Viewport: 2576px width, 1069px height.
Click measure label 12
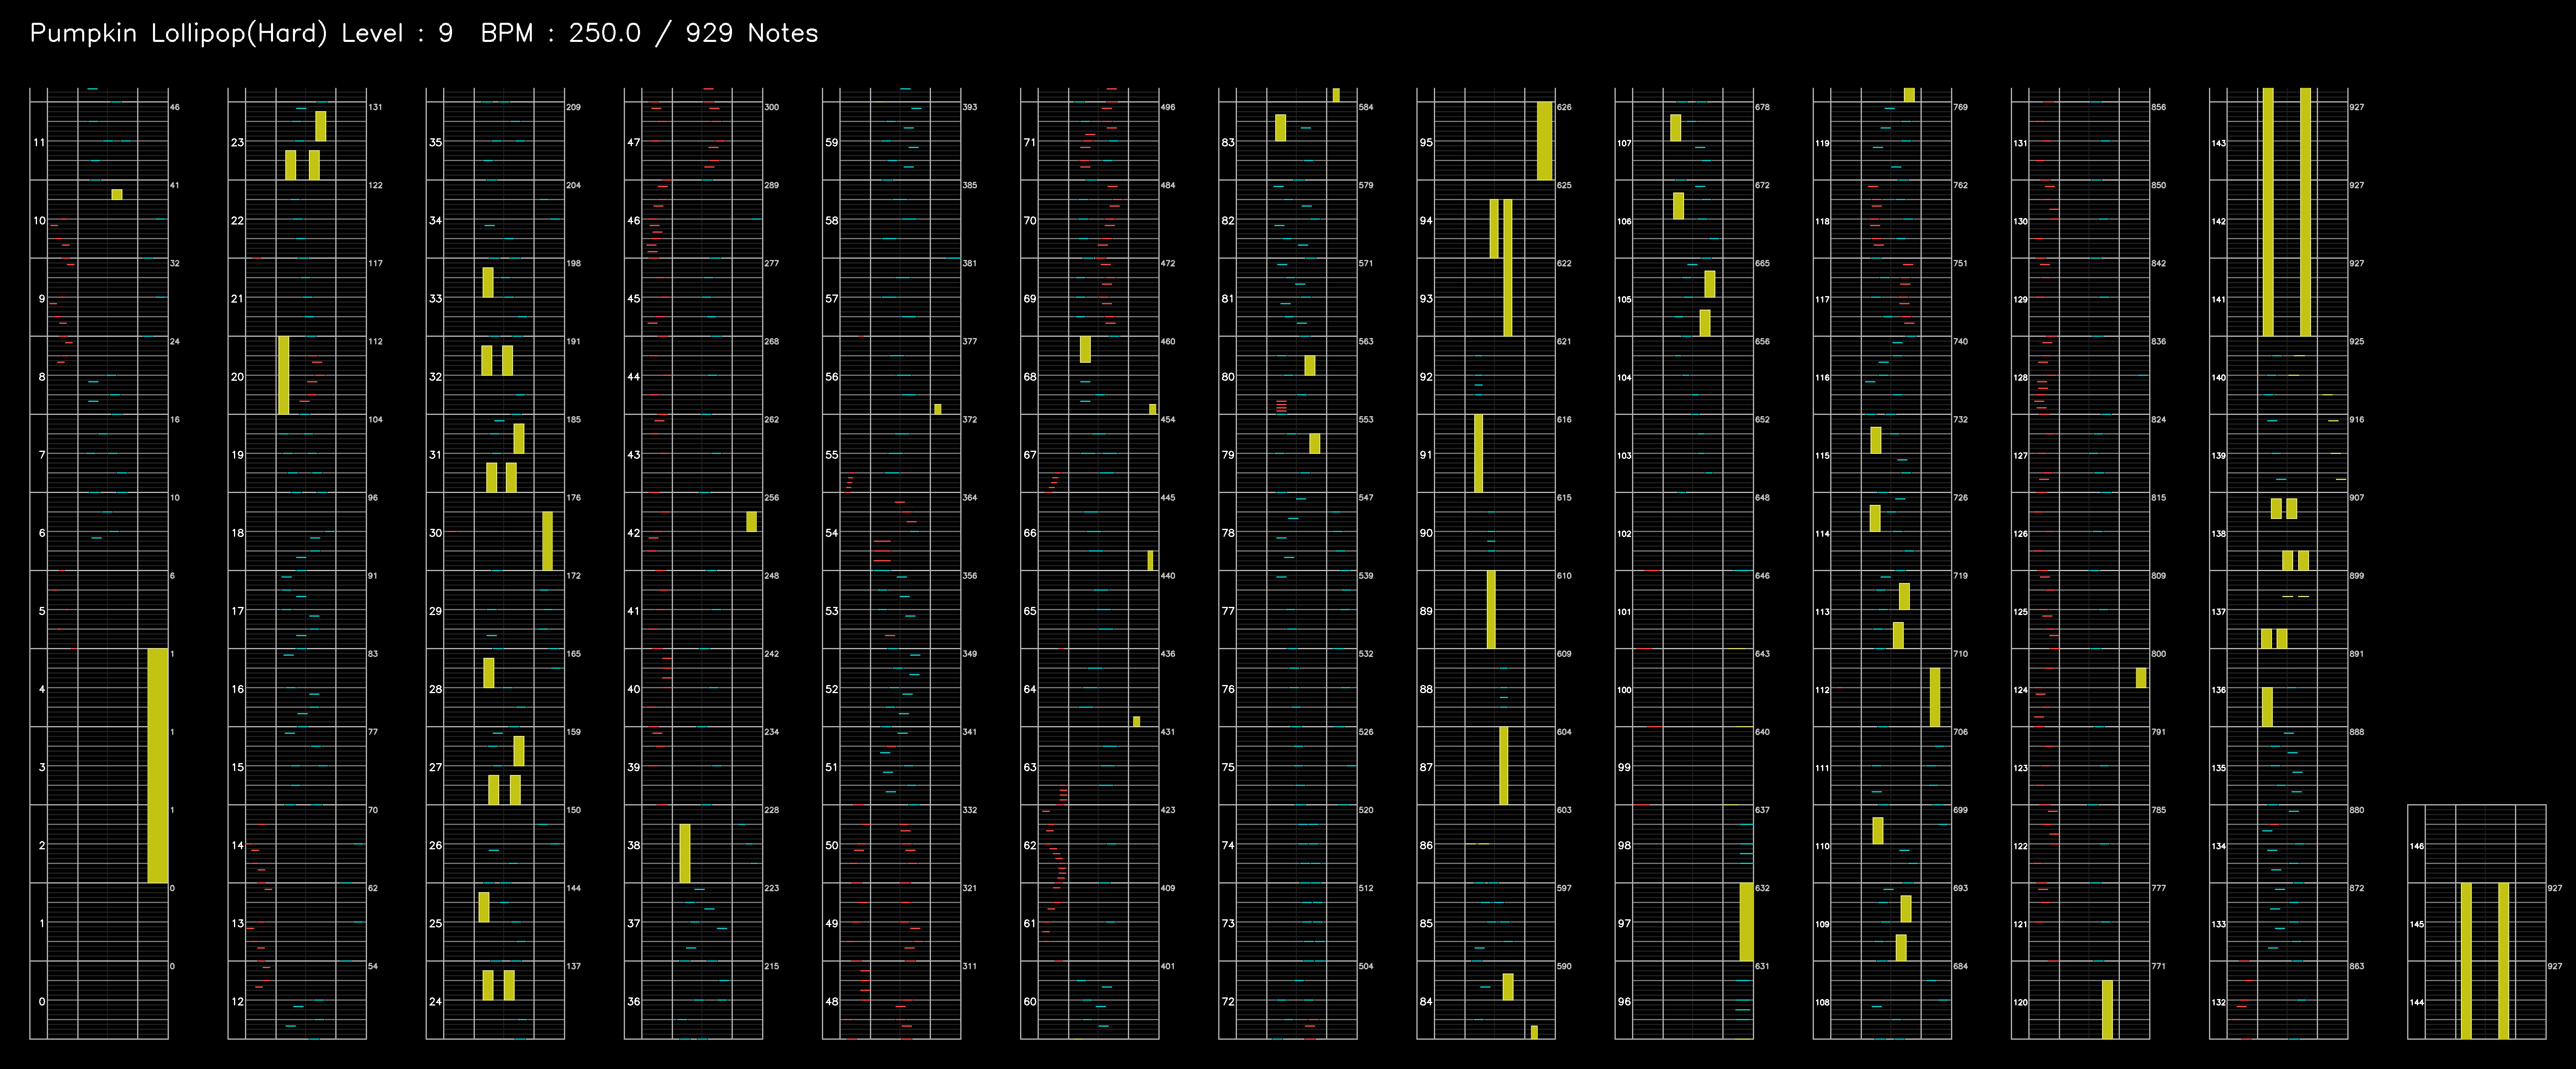237,1001
